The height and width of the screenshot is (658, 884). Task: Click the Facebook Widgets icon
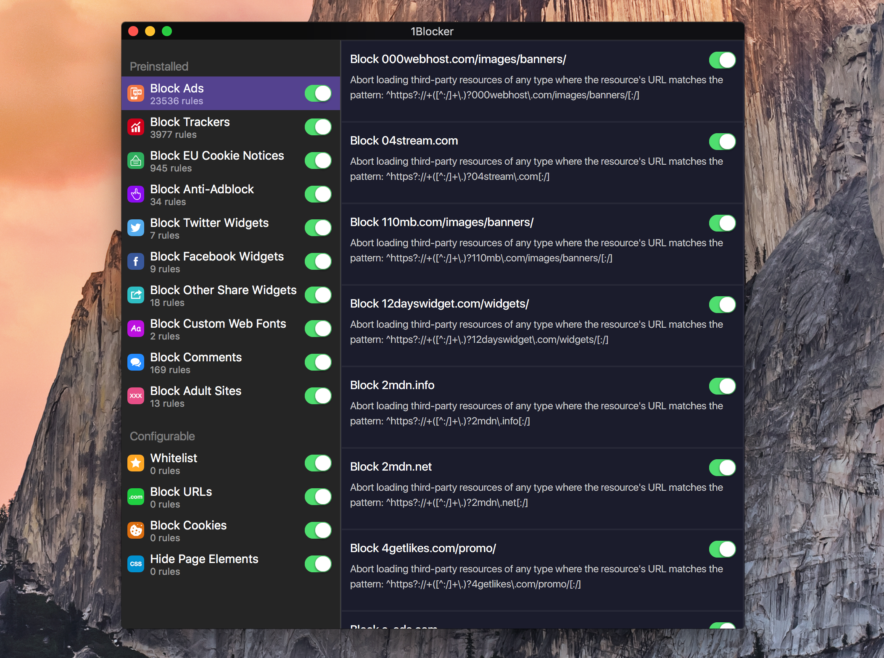[x=136, y=261]
